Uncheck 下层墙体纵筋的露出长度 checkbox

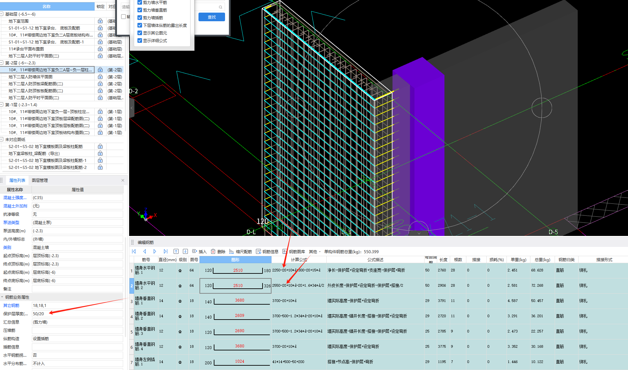tap(140, 25)
